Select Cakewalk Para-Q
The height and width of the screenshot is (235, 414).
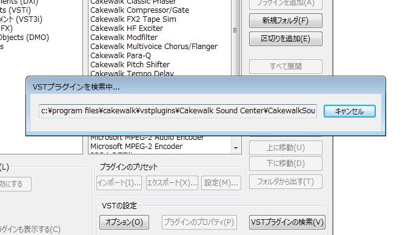(121, 56)
